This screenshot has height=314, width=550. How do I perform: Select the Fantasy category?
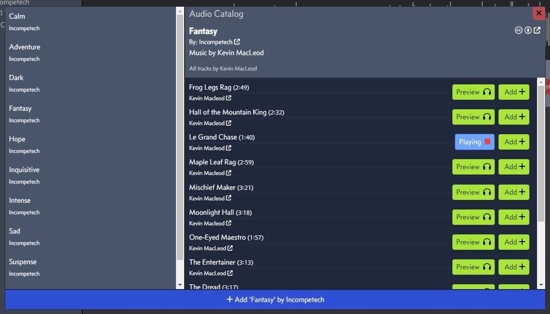tap(90, 114)
